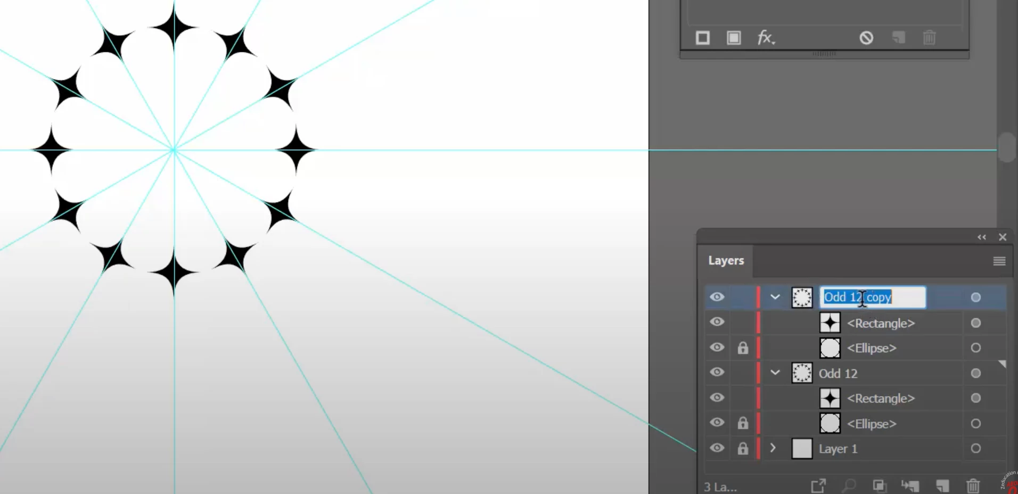Hide the Rectangle inside Odd 12 layer
The width and height of the screenshot is (1018, 494).
717,397
